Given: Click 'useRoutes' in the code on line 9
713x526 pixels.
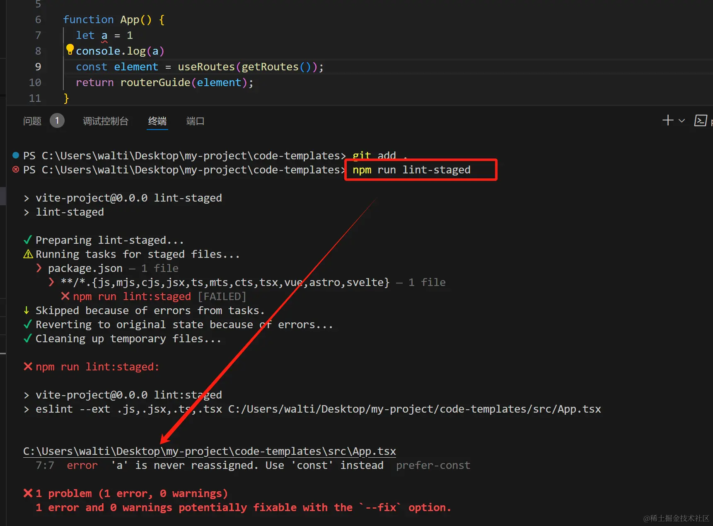Looking at the screenshot, I should [206, 67].
